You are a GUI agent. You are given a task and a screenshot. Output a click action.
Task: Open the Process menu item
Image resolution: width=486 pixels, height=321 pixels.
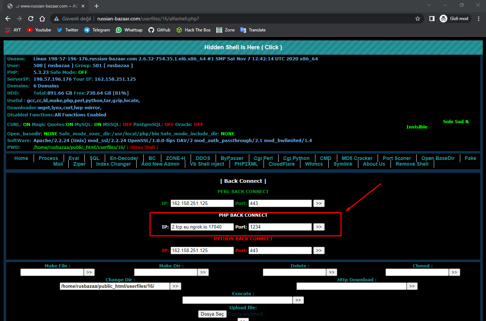point(48,158)
